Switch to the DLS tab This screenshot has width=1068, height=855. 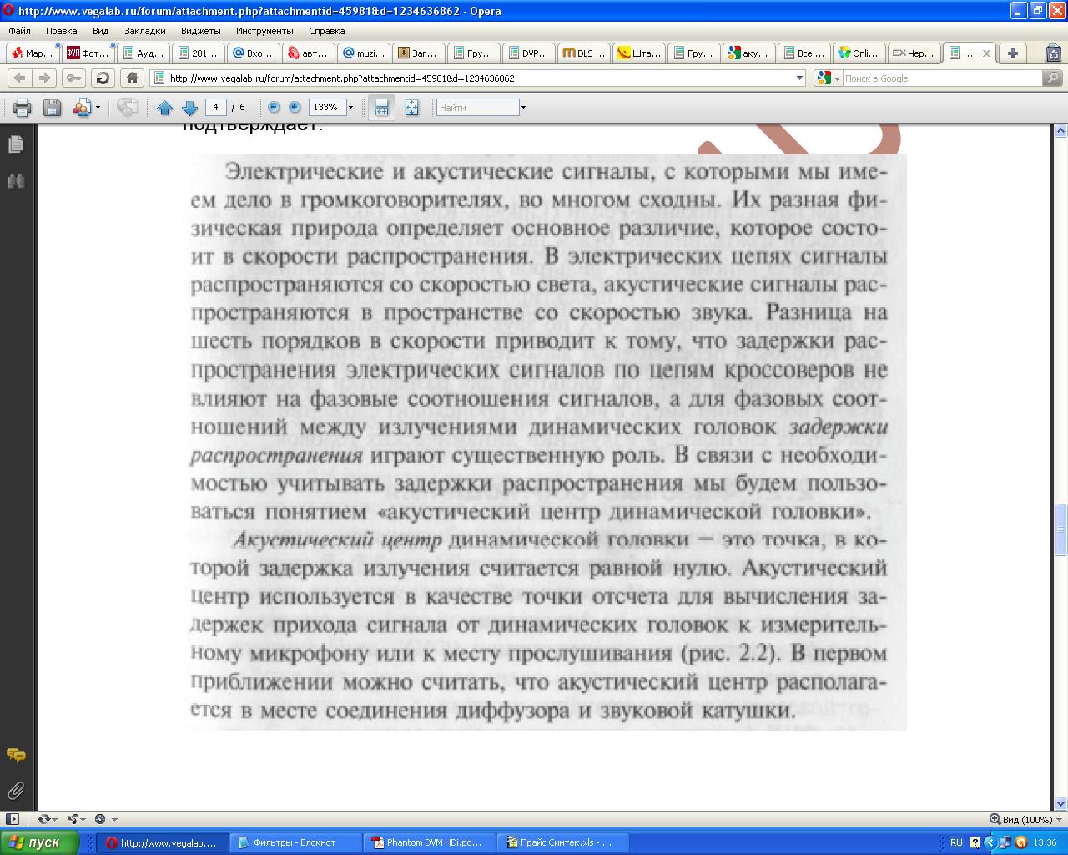(x=583, y=53)
